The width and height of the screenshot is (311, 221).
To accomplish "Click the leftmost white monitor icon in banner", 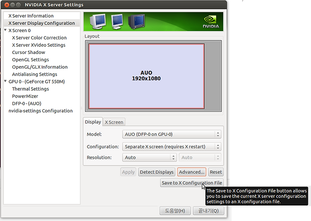I will coord(98,22).
